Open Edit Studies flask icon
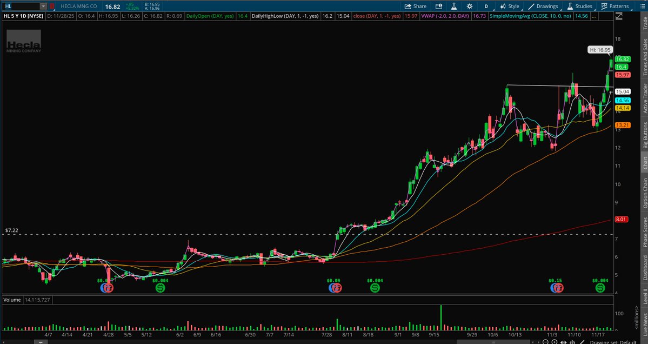The height and width of the screenshot is (344, 648). (x=454, y=6)
